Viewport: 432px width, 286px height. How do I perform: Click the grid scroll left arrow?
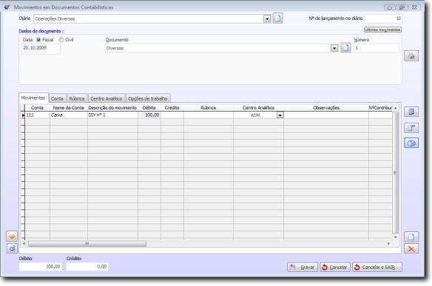pos(24,244)
